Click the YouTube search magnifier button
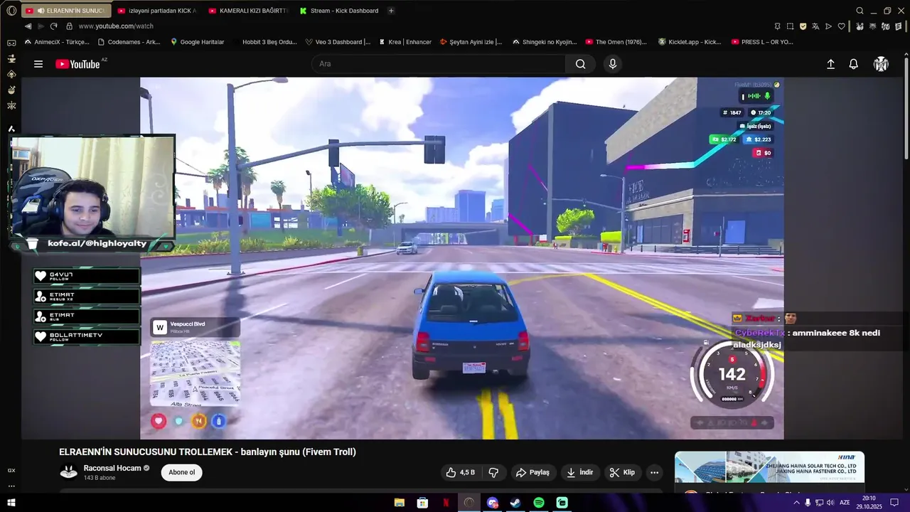Screen dimensions: 910x512 581,64
